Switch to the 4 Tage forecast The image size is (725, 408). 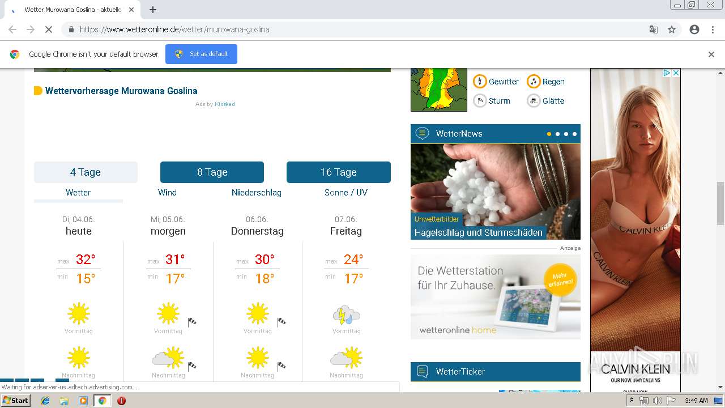(86, 172)
